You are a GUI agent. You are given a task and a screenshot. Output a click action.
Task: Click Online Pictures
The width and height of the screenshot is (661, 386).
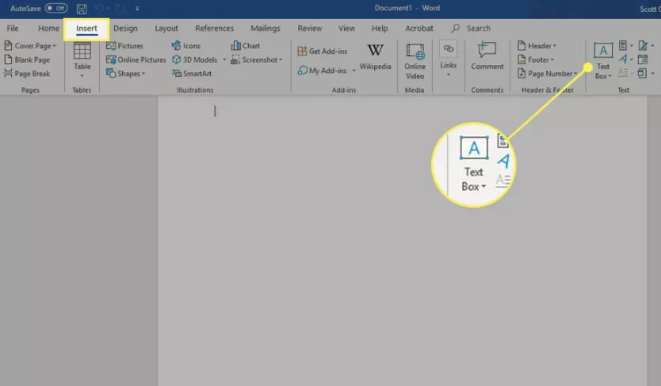(136, 59)
